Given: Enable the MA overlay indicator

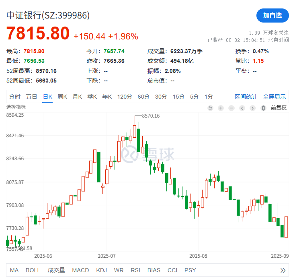Looking at the screenshot, I should click(14, 271).
